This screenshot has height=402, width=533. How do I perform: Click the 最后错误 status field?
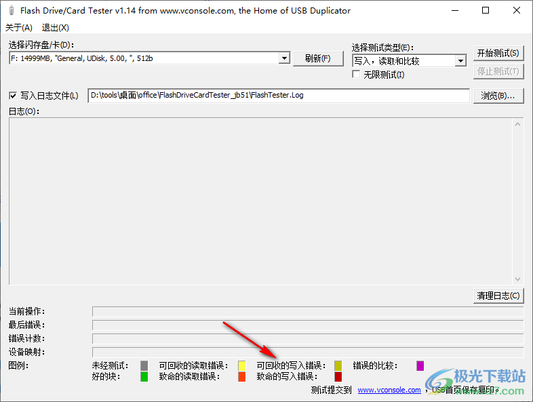[308, 325]
